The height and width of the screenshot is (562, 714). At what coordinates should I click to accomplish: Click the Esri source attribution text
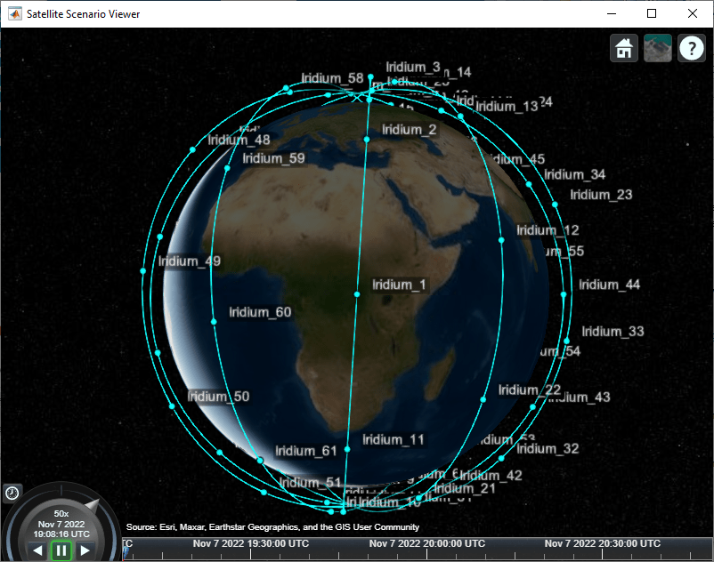272,527
